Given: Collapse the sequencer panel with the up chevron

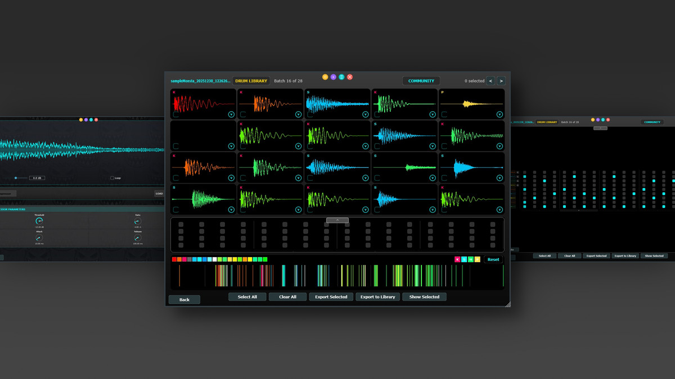Looking at the screenshot, I should point(337,220).
